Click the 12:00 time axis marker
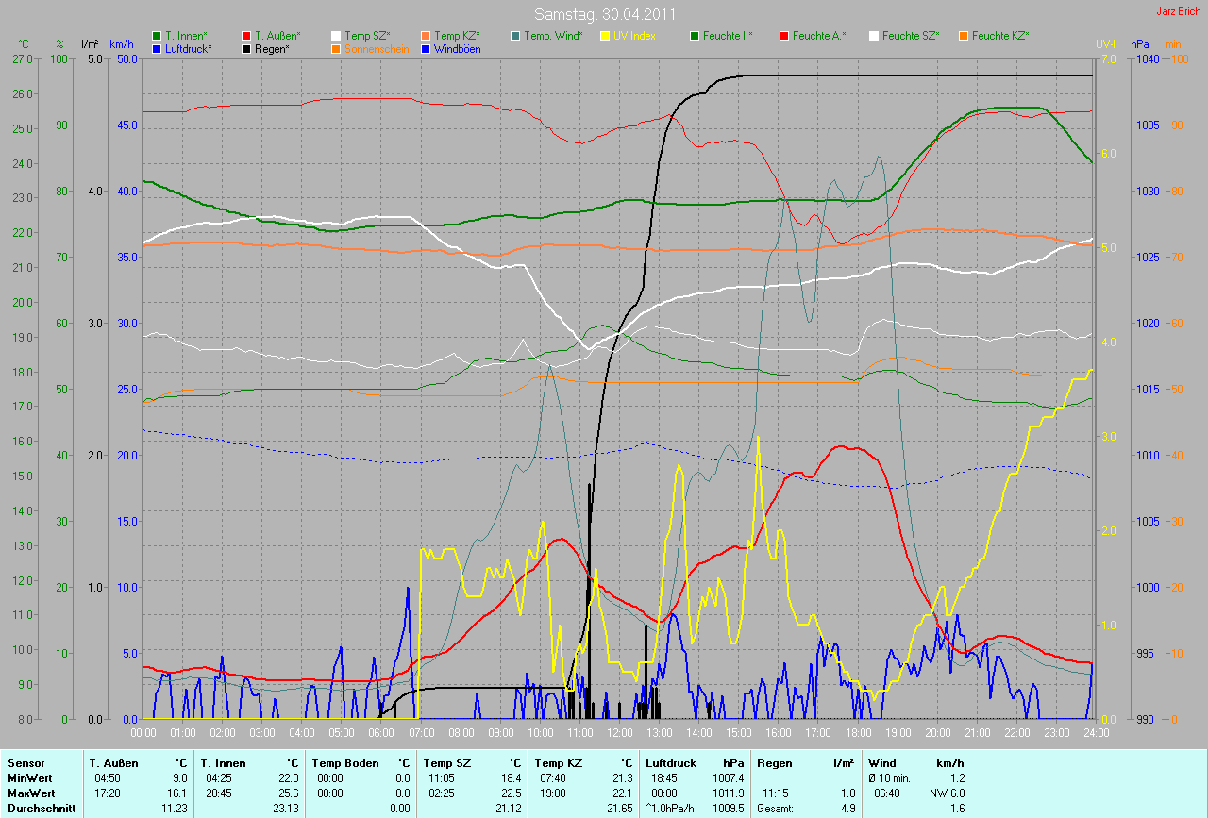This screenshot has width=1208, height=818. (619, 732)
